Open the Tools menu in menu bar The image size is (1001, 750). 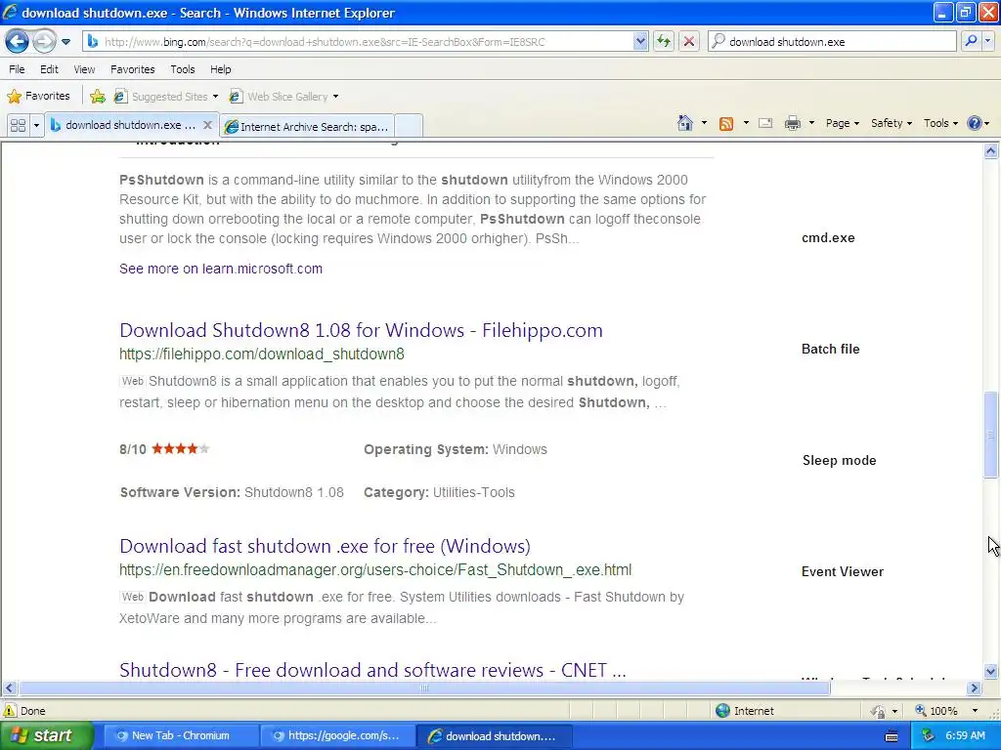point(183,69)
